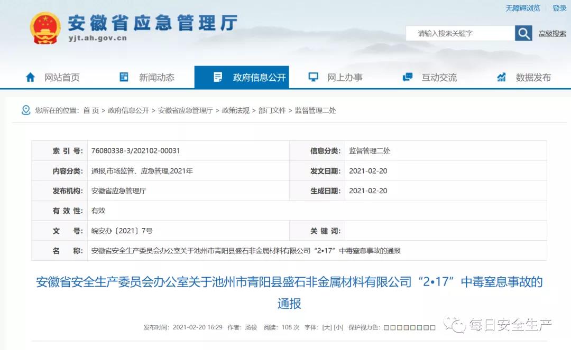Go to the 新闻动态 navigation tab
The width and height of the screenshot is (571, 350).
point(156,78)
